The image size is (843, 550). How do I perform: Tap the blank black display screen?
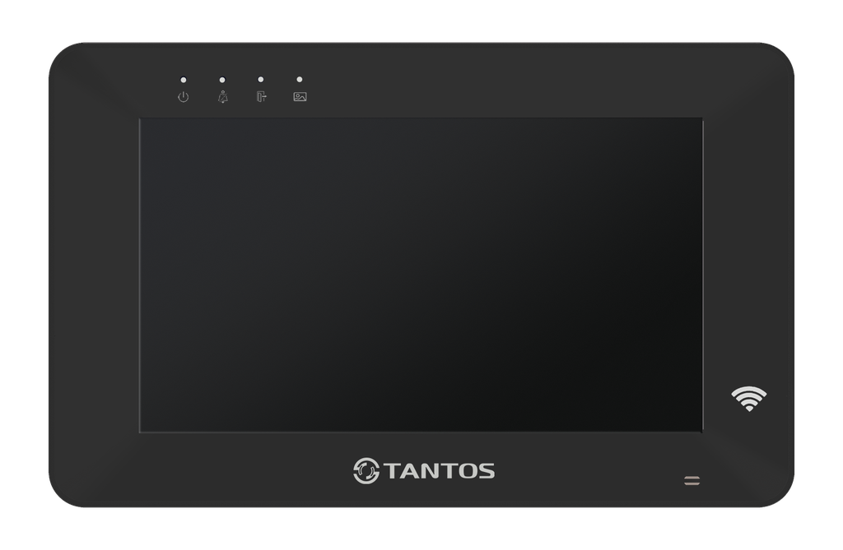pos(421,275)
